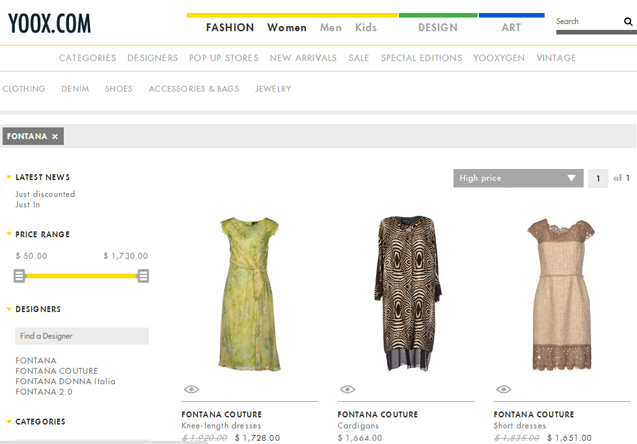
Task: Open the zebra-print cardigan image
Action: click(407, 293)
